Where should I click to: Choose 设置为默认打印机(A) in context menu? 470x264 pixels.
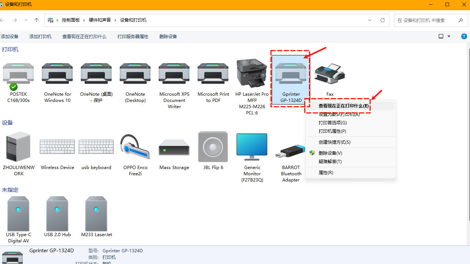click(350, 114)
